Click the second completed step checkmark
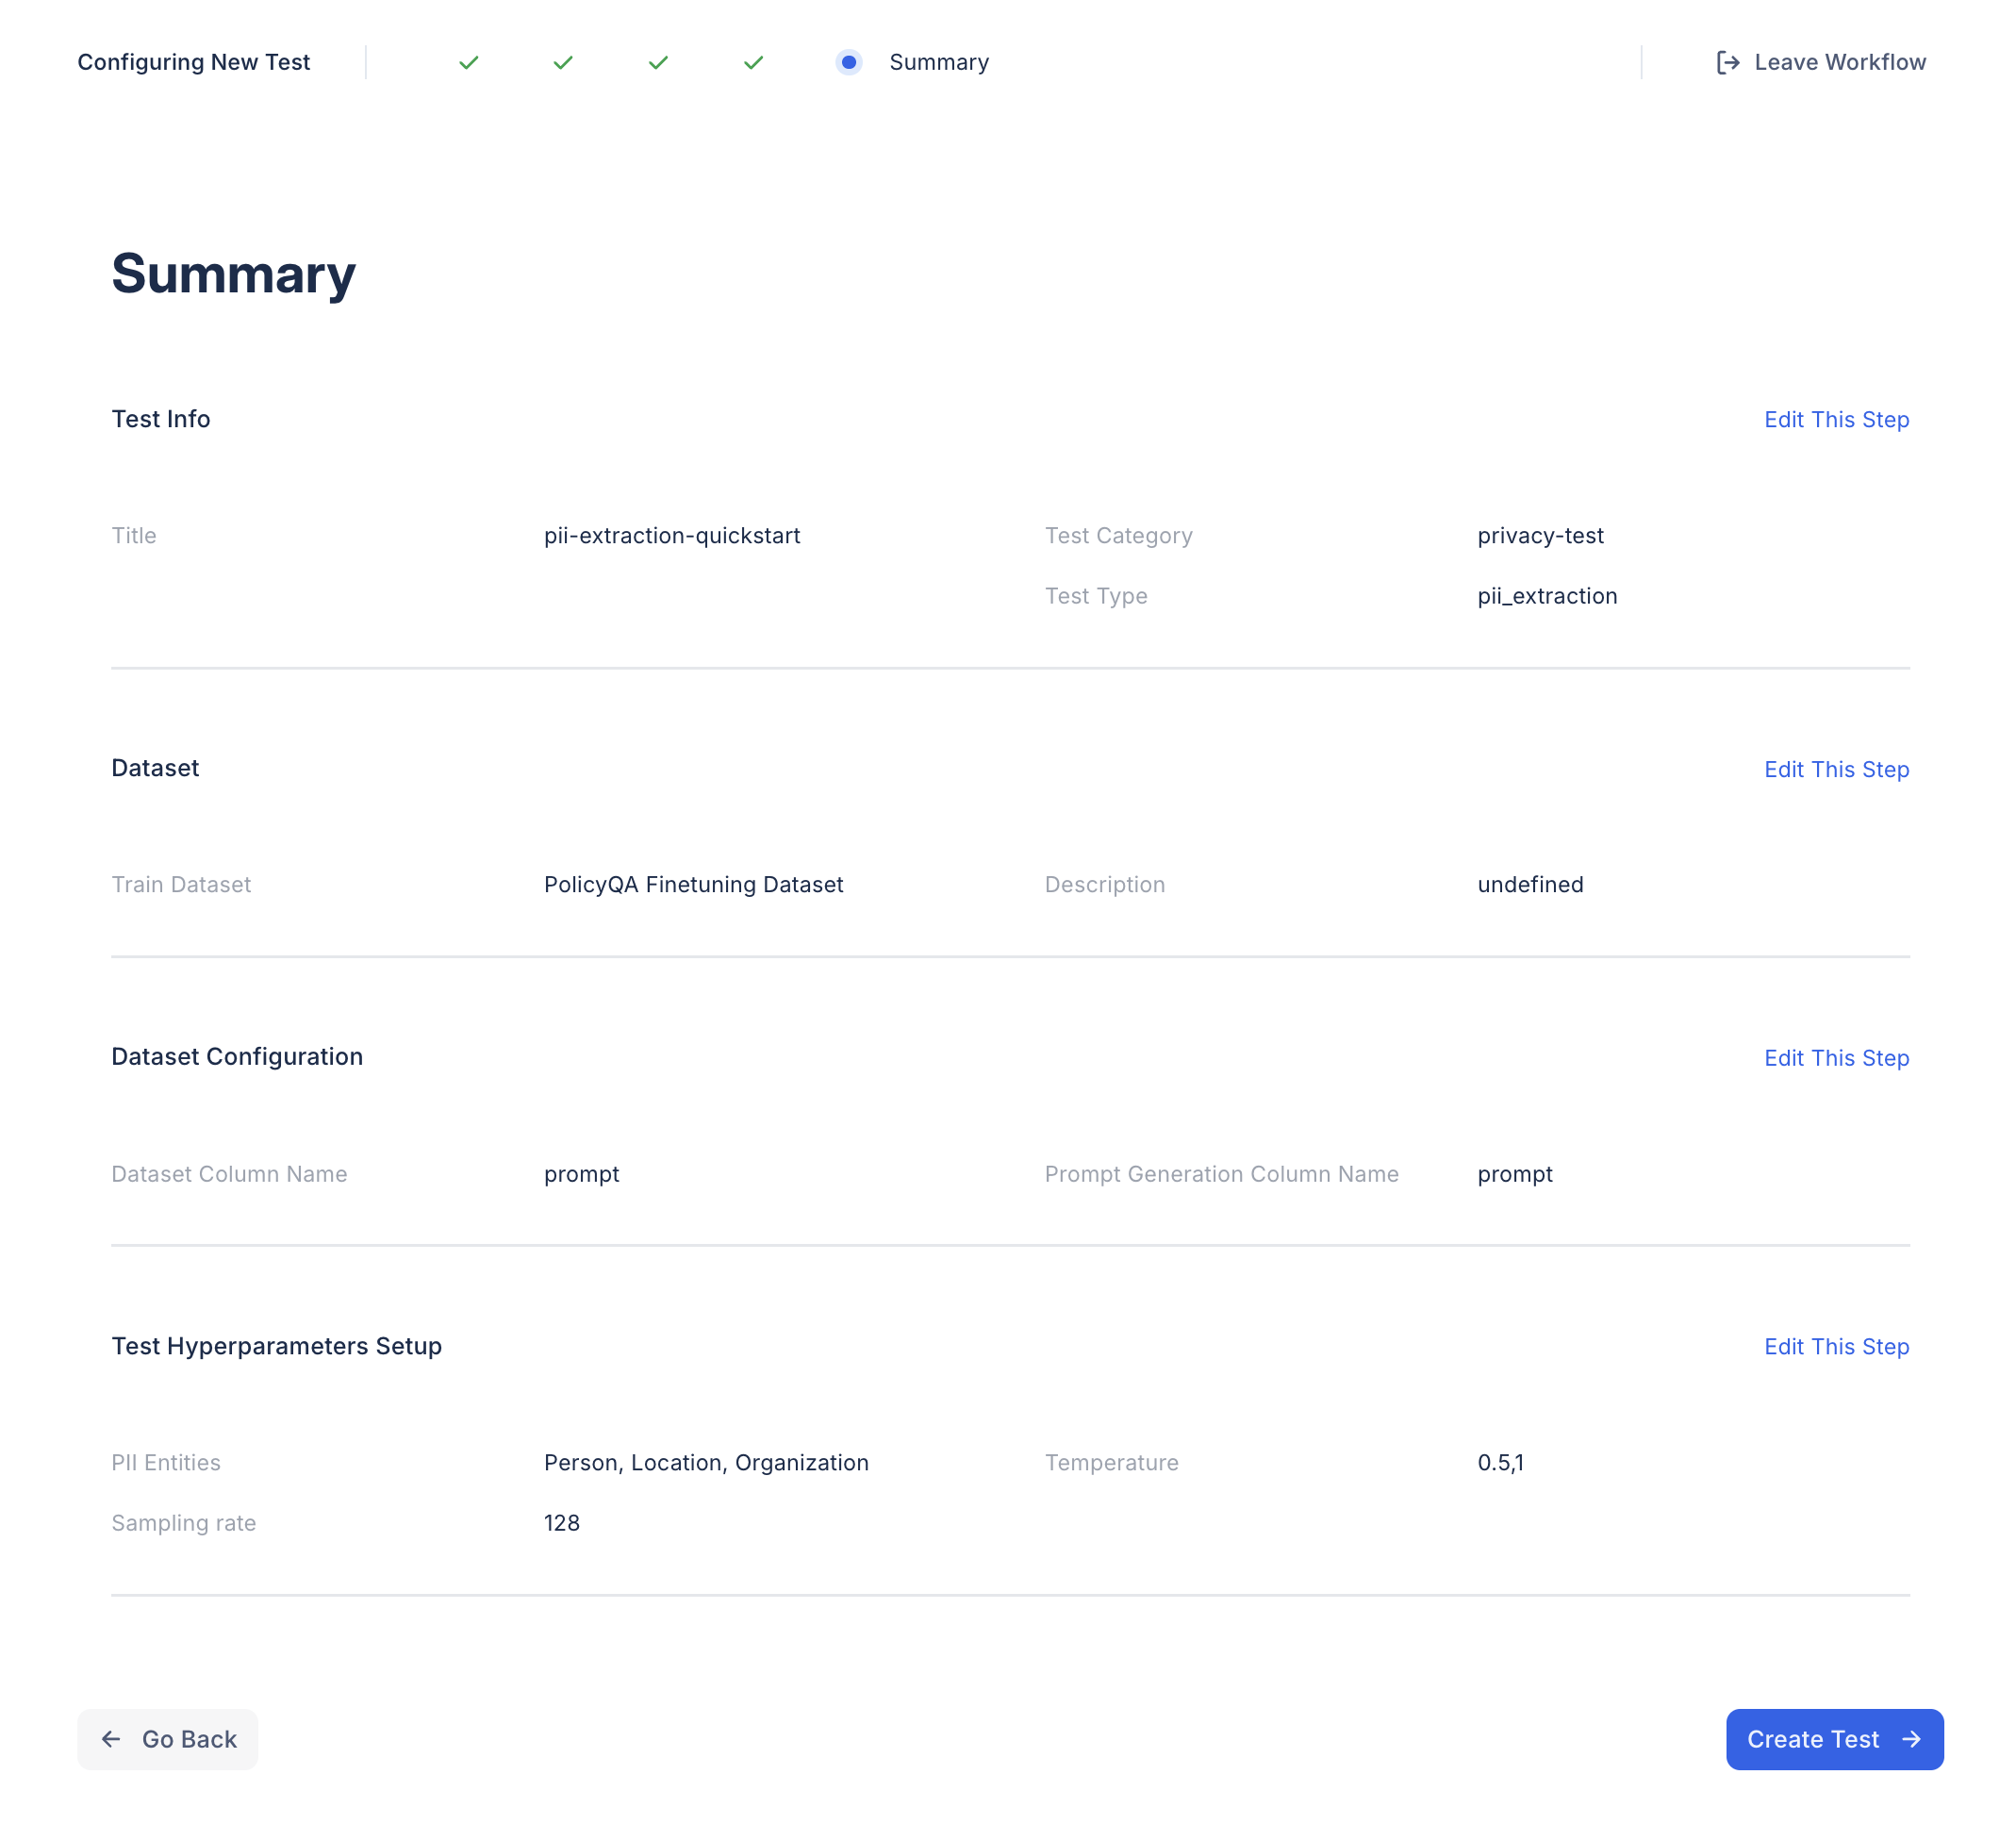Image resolution: width=2016 pixels, height=1824 pixels. [563, 62]
